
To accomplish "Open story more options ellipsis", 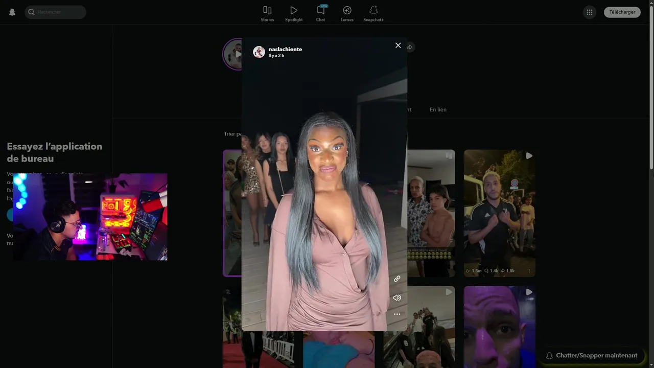I will (397, 314).
